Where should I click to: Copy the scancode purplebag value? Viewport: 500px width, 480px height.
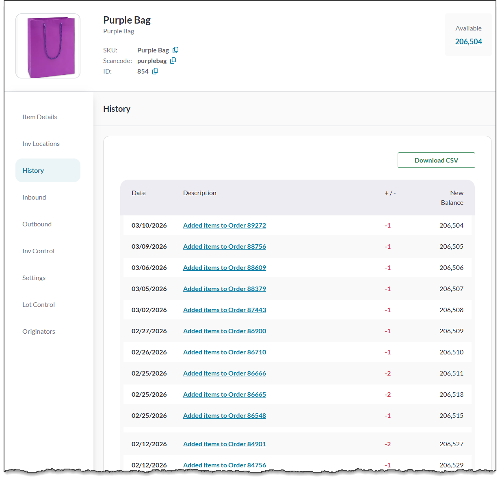pyautogui.click(x=173, y=61)
